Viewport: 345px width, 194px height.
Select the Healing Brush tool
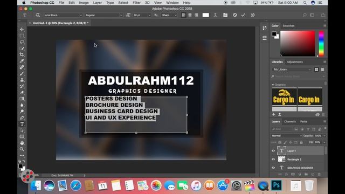pos(22,67)
